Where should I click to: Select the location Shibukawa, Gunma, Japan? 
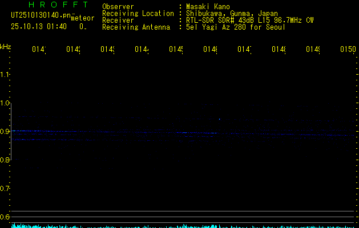[x=232, y=14]
